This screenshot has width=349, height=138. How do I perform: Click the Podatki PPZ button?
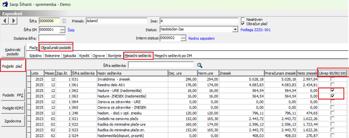tap(13, 95)
